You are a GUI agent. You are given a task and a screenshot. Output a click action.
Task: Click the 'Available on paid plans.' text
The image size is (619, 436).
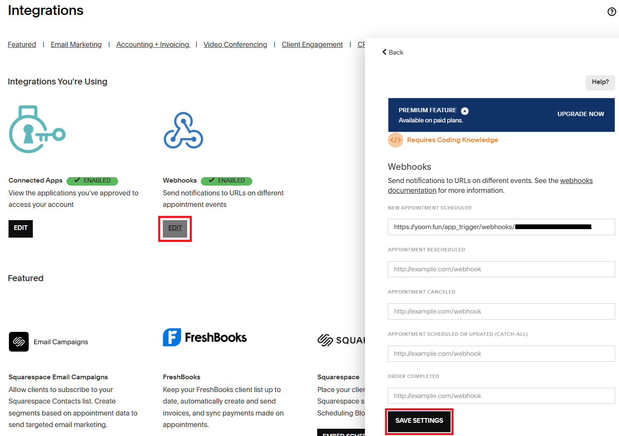pos(431,120)
